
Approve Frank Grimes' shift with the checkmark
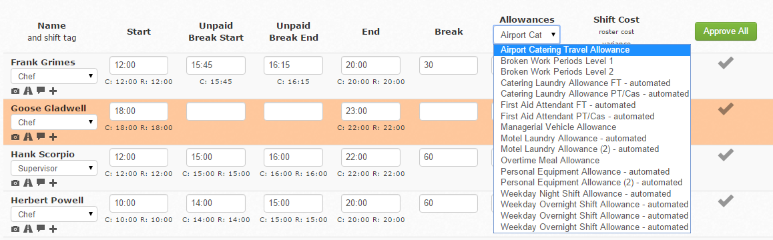[x=726, y=63]
